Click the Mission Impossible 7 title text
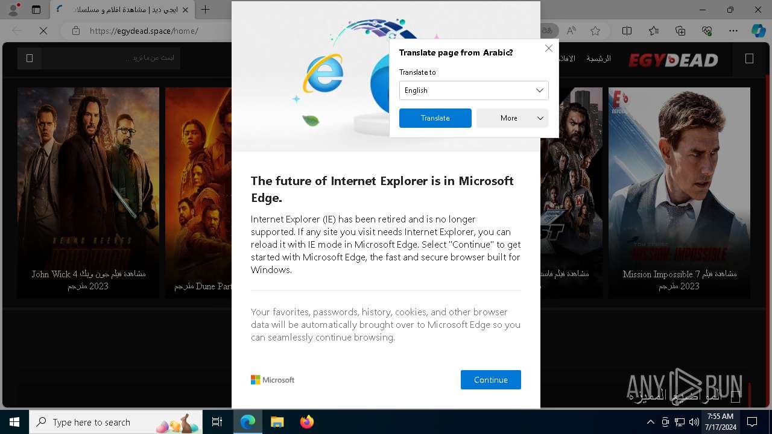772x434 pixels. (679, 280)
